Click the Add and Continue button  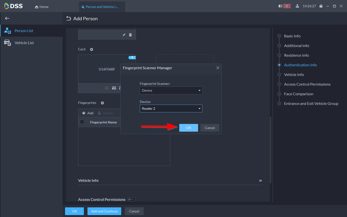[x=104, y=211]
